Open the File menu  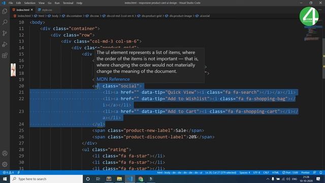tap(11, 3)
